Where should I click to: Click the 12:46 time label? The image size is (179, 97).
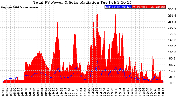[101, 92]
